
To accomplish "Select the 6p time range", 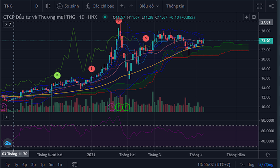I will 25,165.
